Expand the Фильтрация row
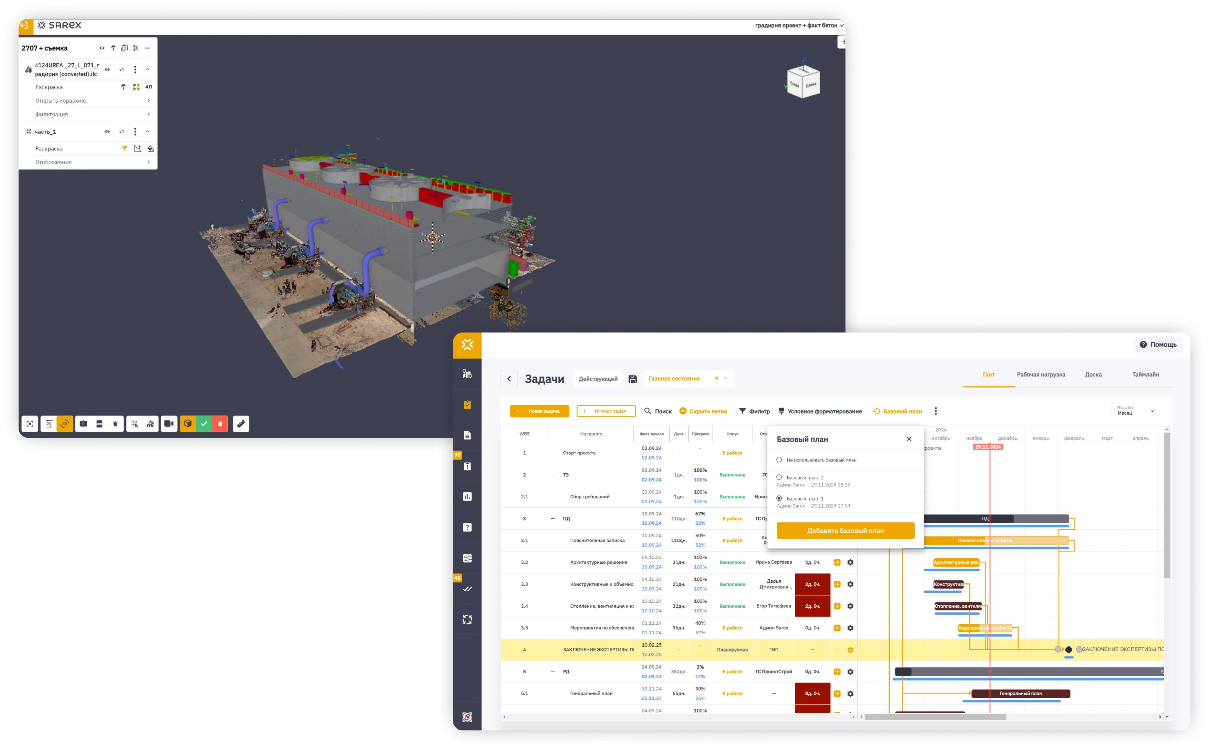The height and width of the screenshot is (749, 1209). [x=92, y=114]
